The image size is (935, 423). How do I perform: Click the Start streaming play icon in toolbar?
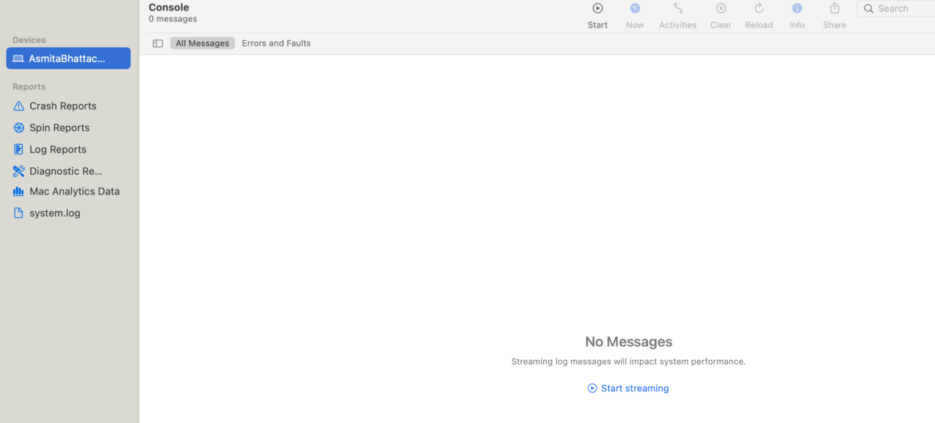(597, 9)
